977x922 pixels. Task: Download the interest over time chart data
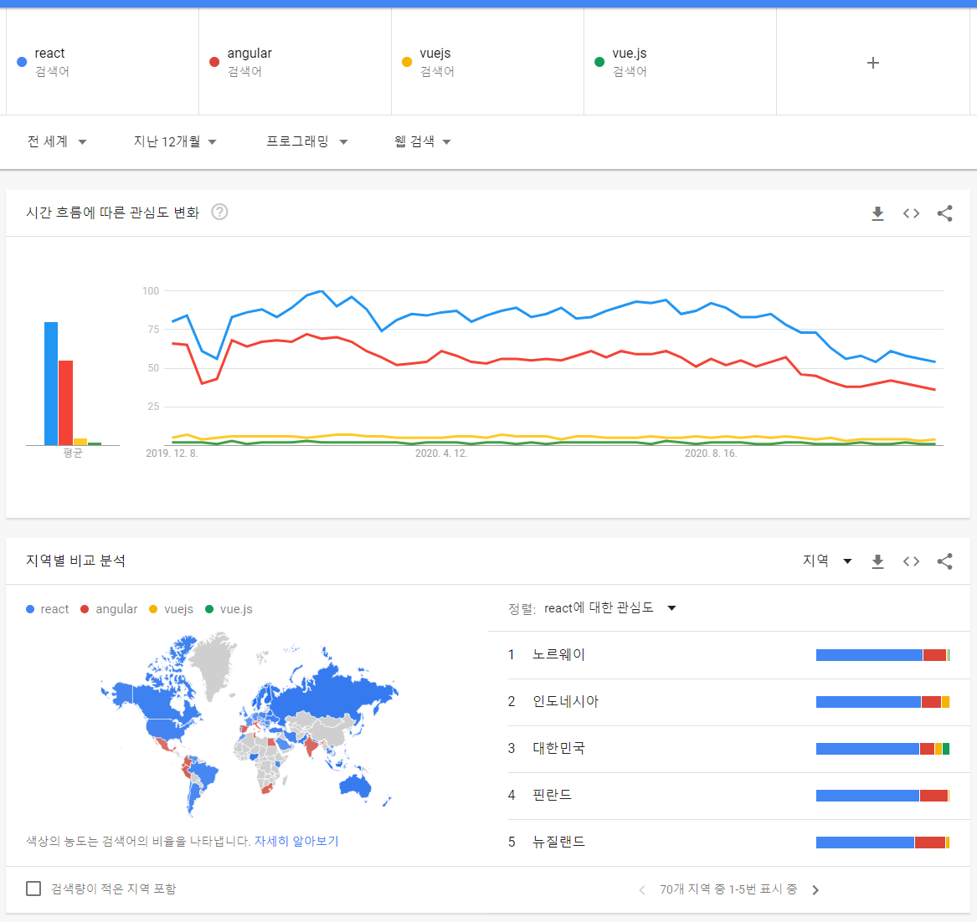[877, 213]
